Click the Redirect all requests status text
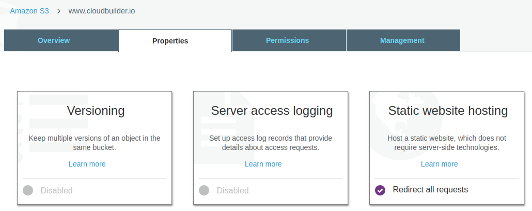532x211 pixels. click(x=430, y=190)
